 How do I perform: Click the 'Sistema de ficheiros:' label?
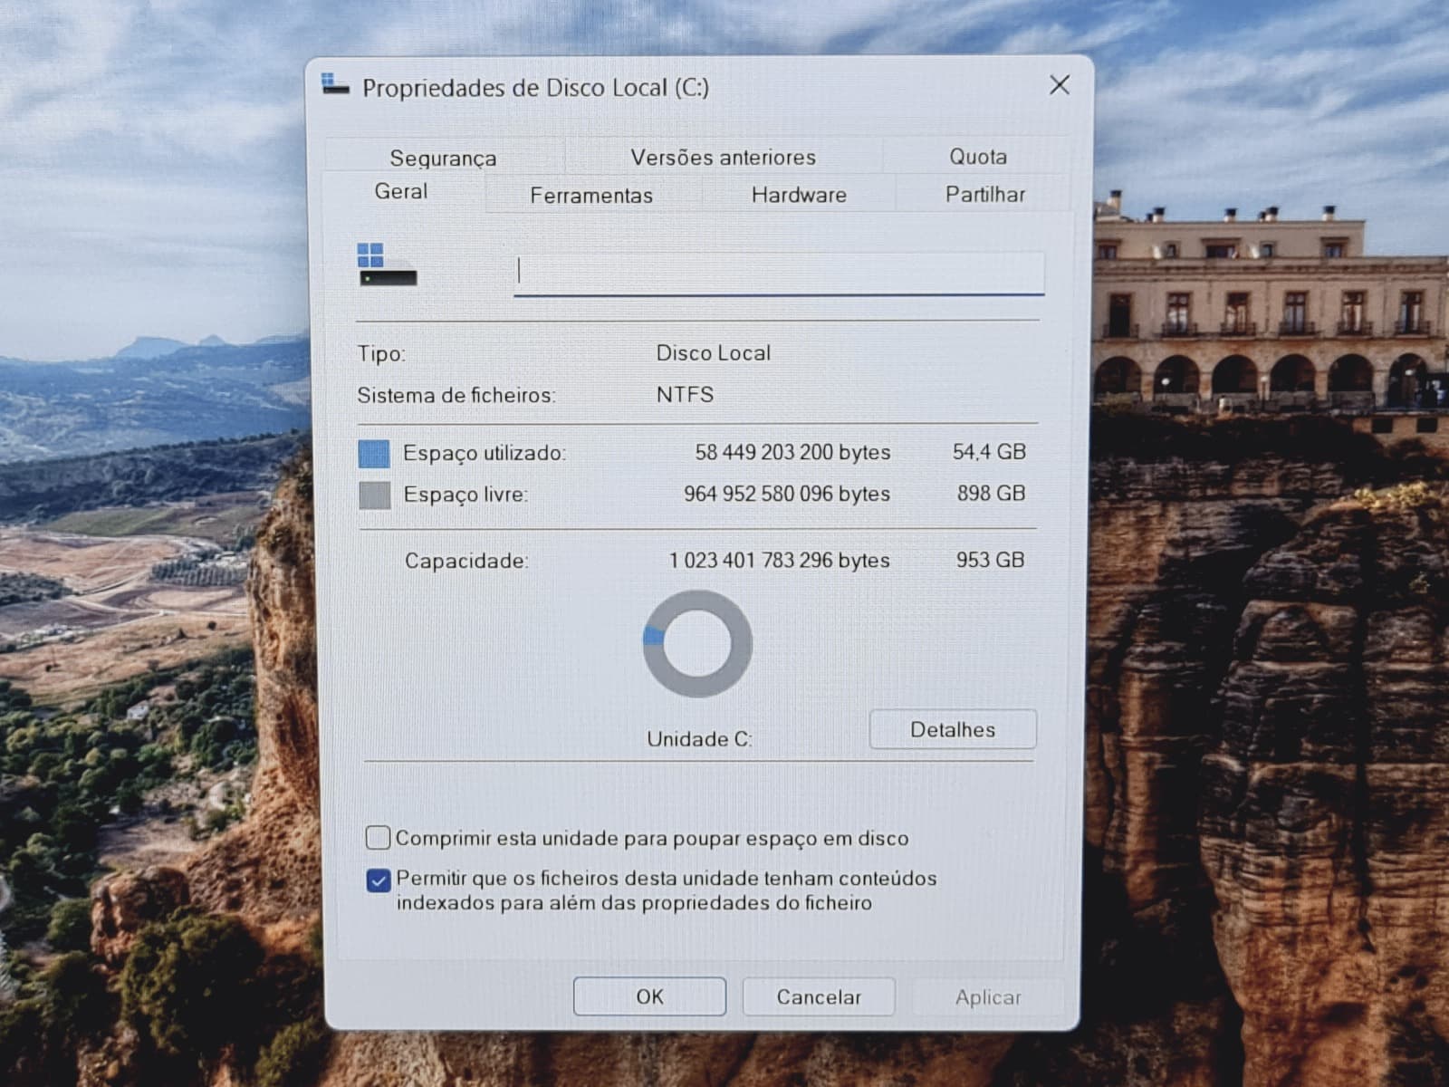(456, 395)
